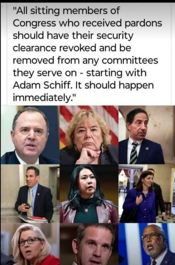Click the word "security" in quote text

[x=115, y=36]
